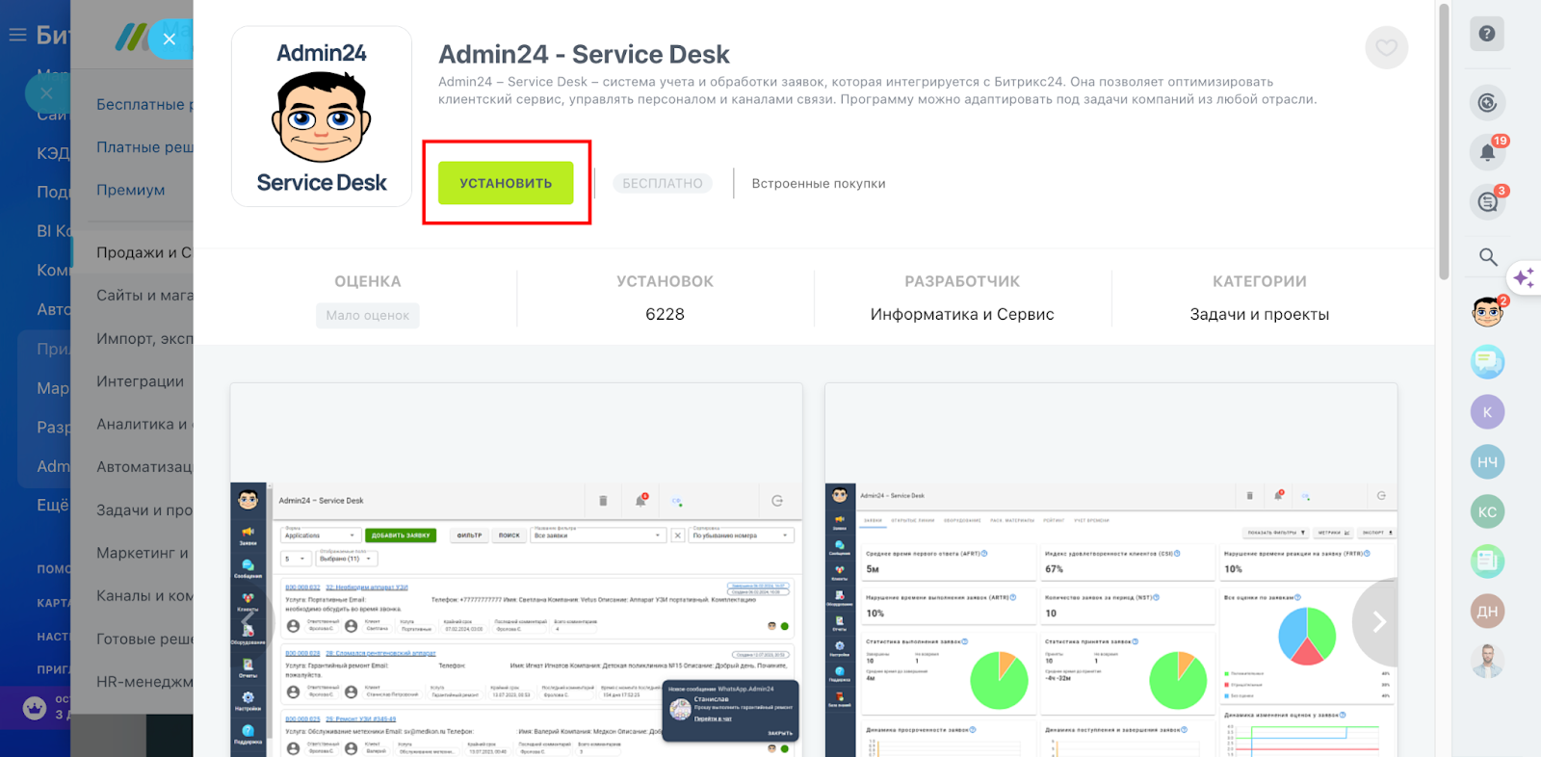Open chat messages icon with 3 badge
The height and width of the screenshot is (757, 1541).
pos(1487,202)
